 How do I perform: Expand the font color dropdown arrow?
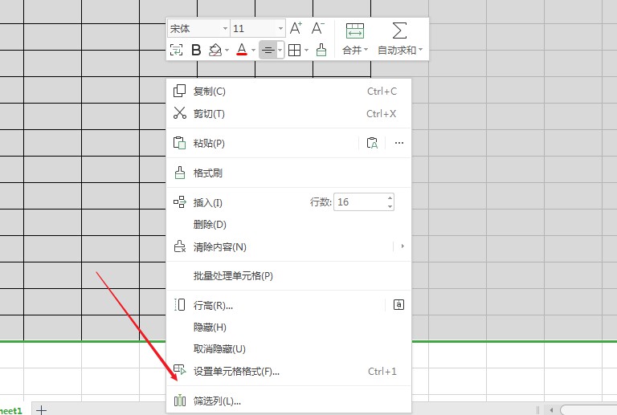click(253, 51)
